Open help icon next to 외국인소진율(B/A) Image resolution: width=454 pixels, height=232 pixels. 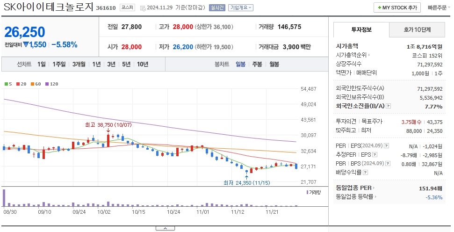click(x=389, y=106)
